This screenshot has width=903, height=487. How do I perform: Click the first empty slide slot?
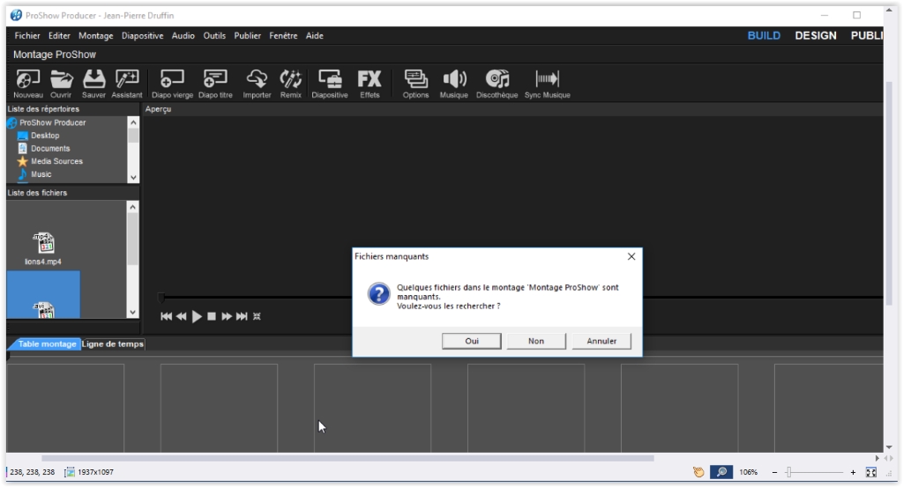[x=65, y=409]
